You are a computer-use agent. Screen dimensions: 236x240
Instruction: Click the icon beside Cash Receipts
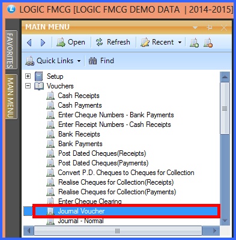click(50, 96)
